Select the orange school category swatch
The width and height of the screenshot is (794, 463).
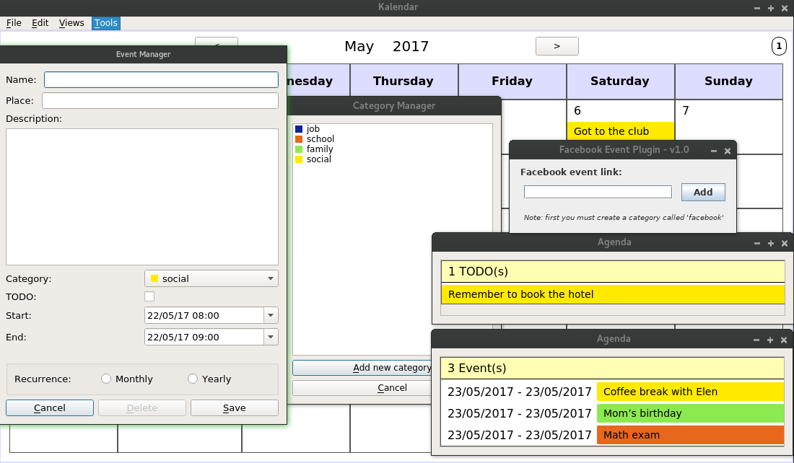pyautogui.click(x=298, y=138)
